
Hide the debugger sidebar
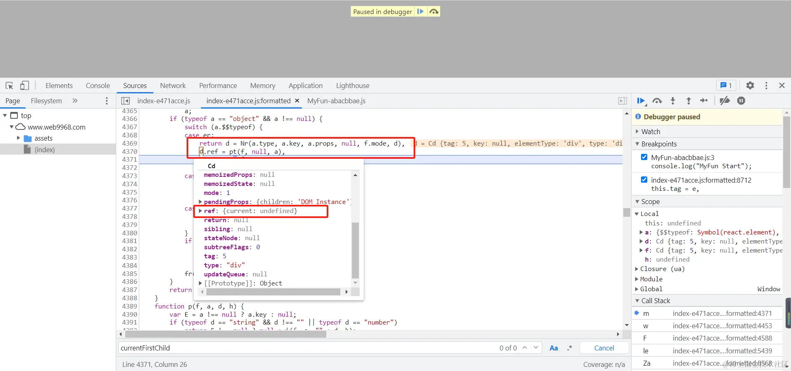pyautogui.click(x=623, y=101)
